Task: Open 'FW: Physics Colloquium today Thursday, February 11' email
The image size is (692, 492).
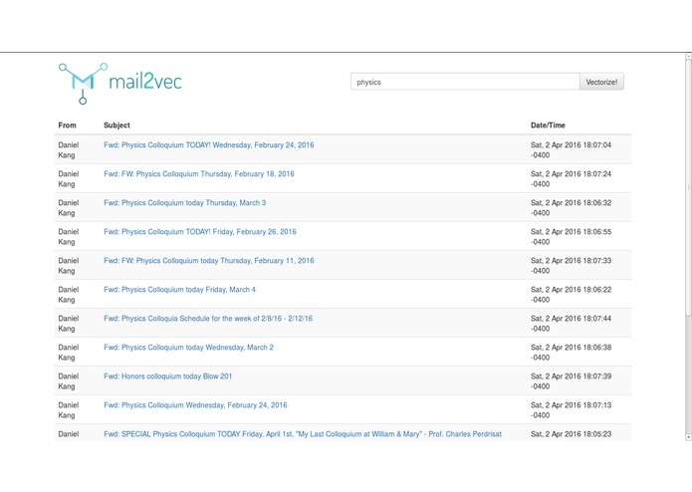Action: pyautogui.click(x=209, y=261)
